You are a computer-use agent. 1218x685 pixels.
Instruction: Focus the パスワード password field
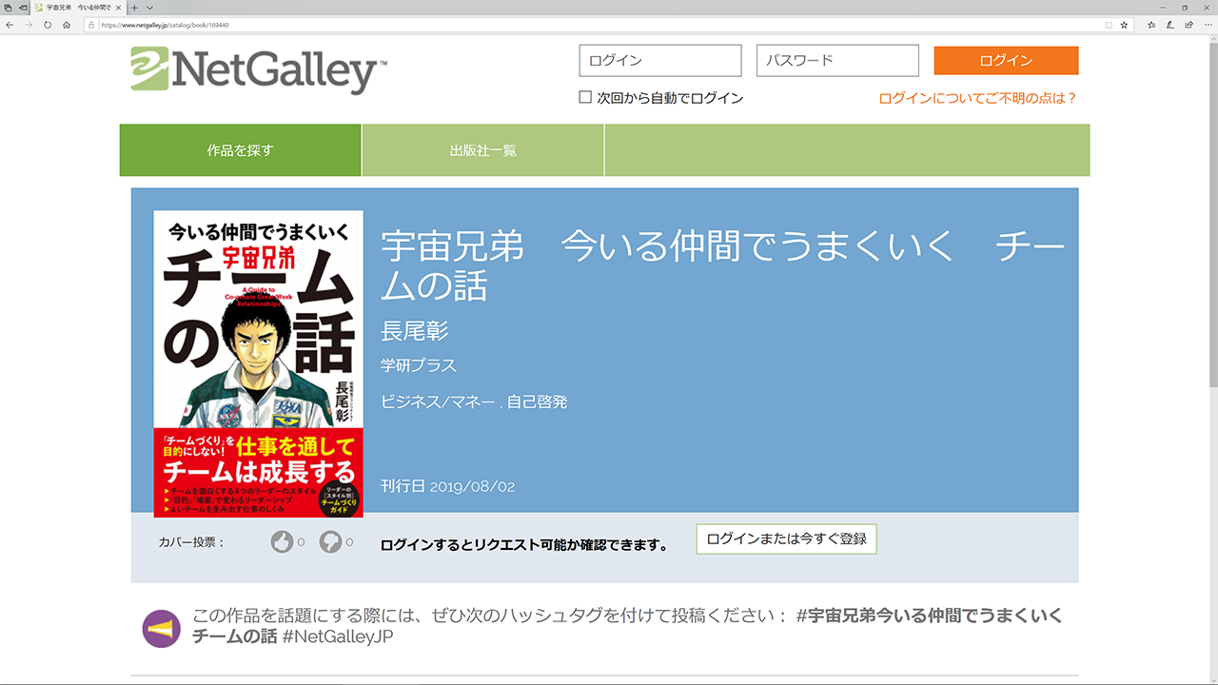[x=837, y=60]
